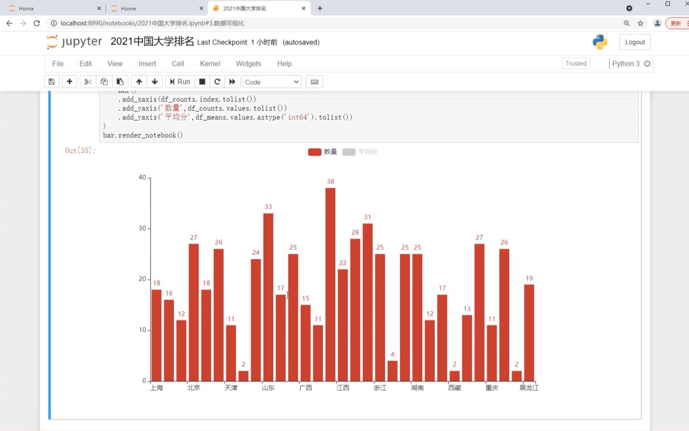Restart kernel and run all cells icon
This screenshot has height=431, width=689.
pyautogui.click(x=232, y=82)
